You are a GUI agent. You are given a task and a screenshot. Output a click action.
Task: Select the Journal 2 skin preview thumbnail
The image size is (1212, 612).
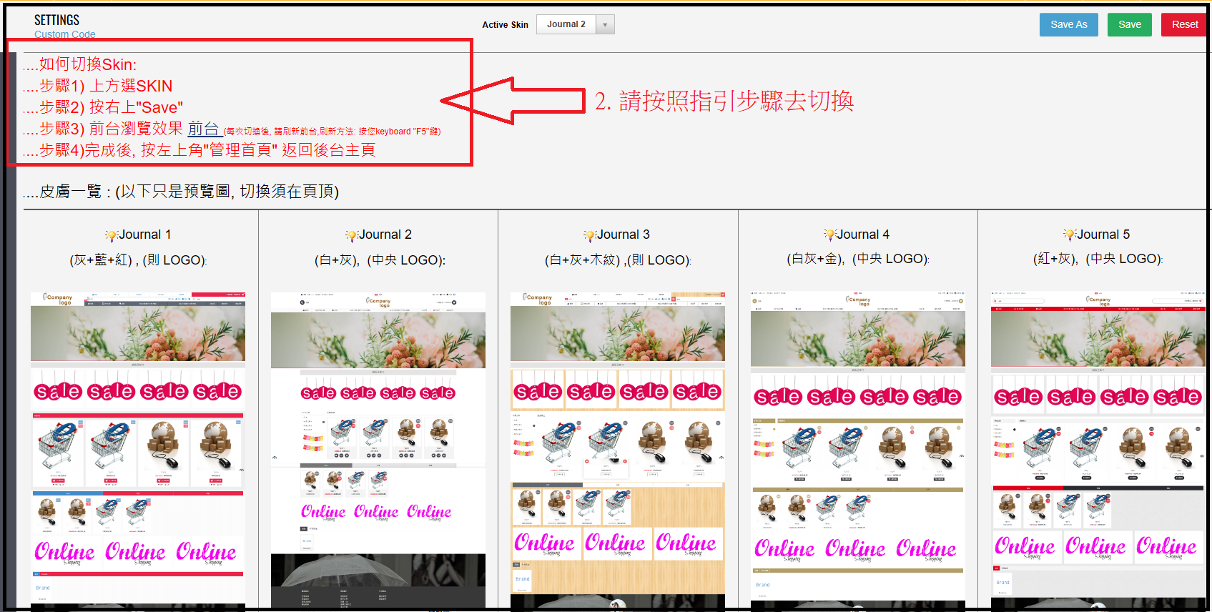coord(378,450)
